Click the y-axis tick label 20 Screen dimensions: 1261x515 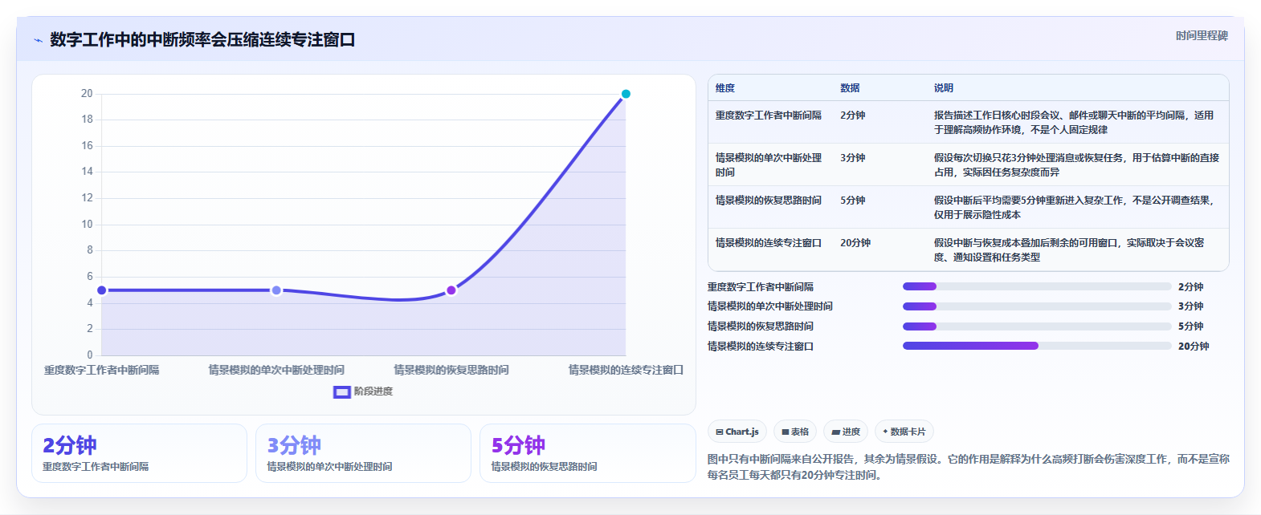[x=87, y=94]
